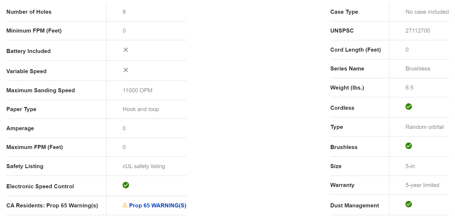Viewport: 455px width, 216px height.
Task: Click the Dust Management green checkmark
Action: (x=408, y=204)
